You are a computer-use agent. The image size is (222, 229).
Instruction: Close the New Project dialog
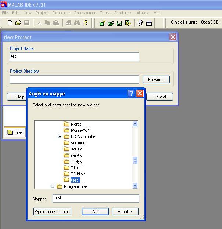coord(173,37)
